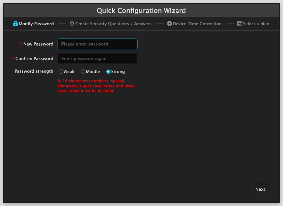Focus the Confirm Password input field
Image resolution: width=283 pixels, height=206 pixels.
pos(98,58)
